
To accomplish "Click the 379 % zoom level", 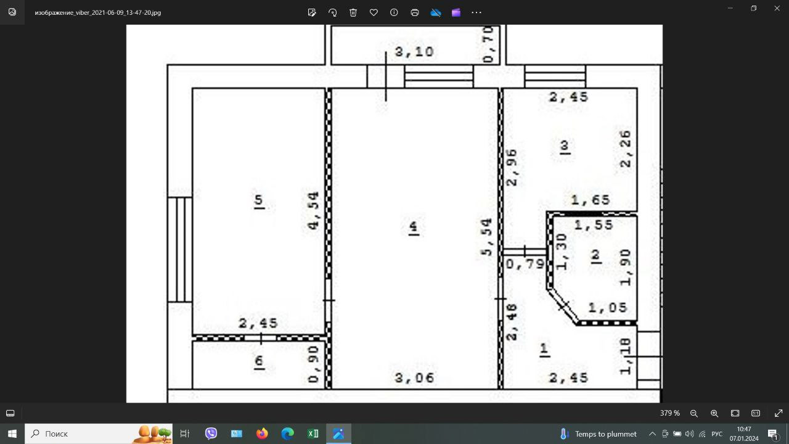I will point(670,413).
